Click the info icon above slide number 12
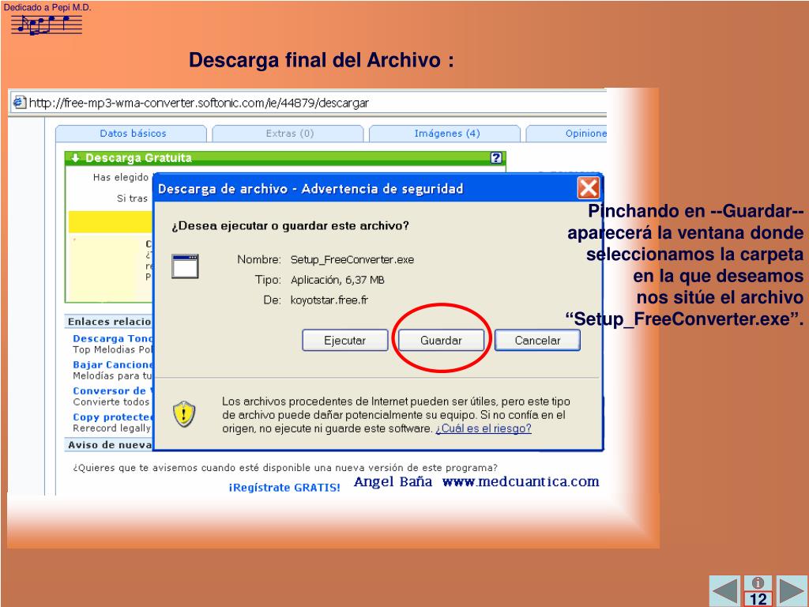809x607 pixels. pyautogui.click(x=758, y=583)
